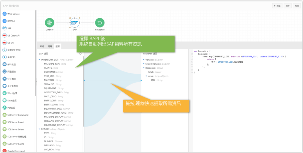Refresh the BAPI 返回 list
Image resolution: width=303 pixels, height=153 pixels.
[80, 54]
